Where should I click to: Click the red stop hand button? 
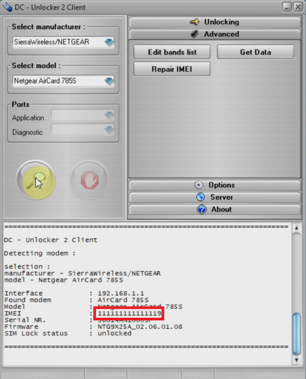[x=89, y=180]
